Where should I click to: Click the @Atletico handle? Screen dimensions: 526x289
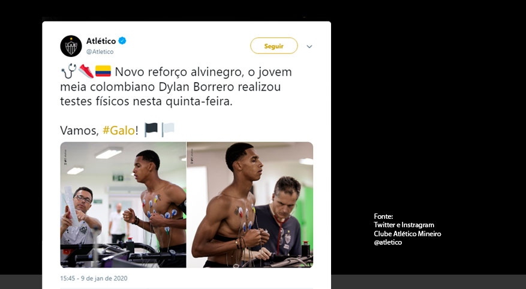click(x=100, y=52)
